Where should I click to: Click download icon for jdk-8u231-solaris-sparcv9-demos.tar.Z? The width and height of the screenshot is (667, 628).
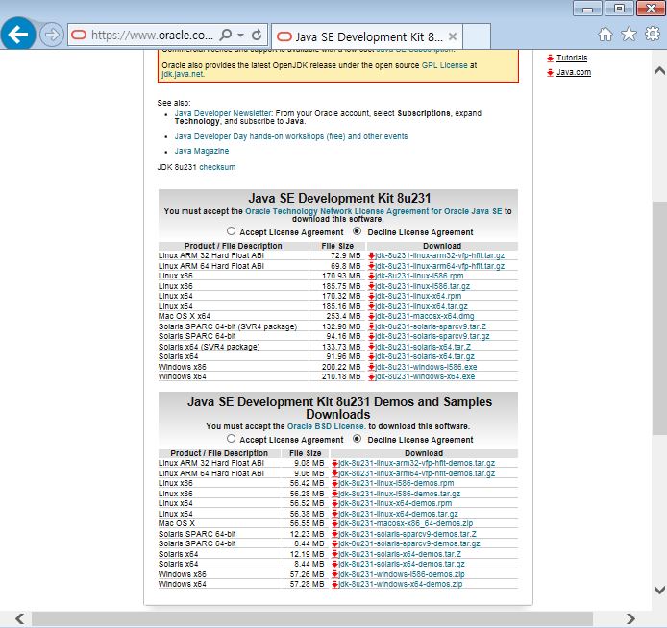335,534
